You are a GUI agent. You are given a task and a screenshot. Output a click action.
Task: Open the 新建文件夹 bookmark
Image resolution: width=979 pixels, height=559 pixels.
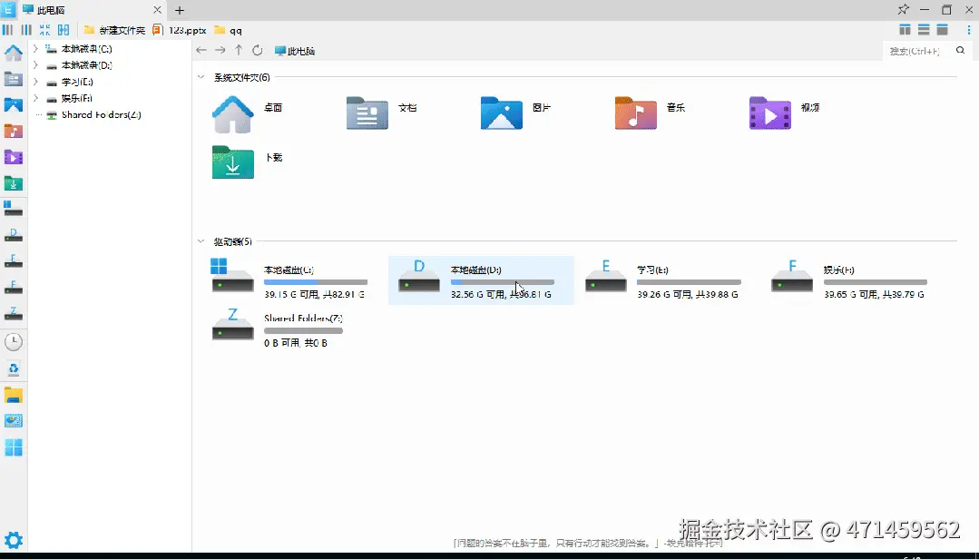click(x=114, y=30)
